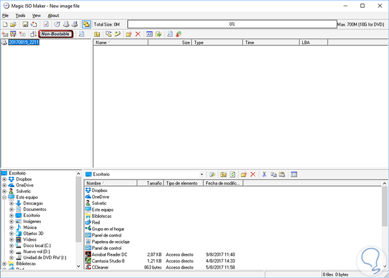Click the add files icon in image toolbar
The image size is (389, 278).
108,34
